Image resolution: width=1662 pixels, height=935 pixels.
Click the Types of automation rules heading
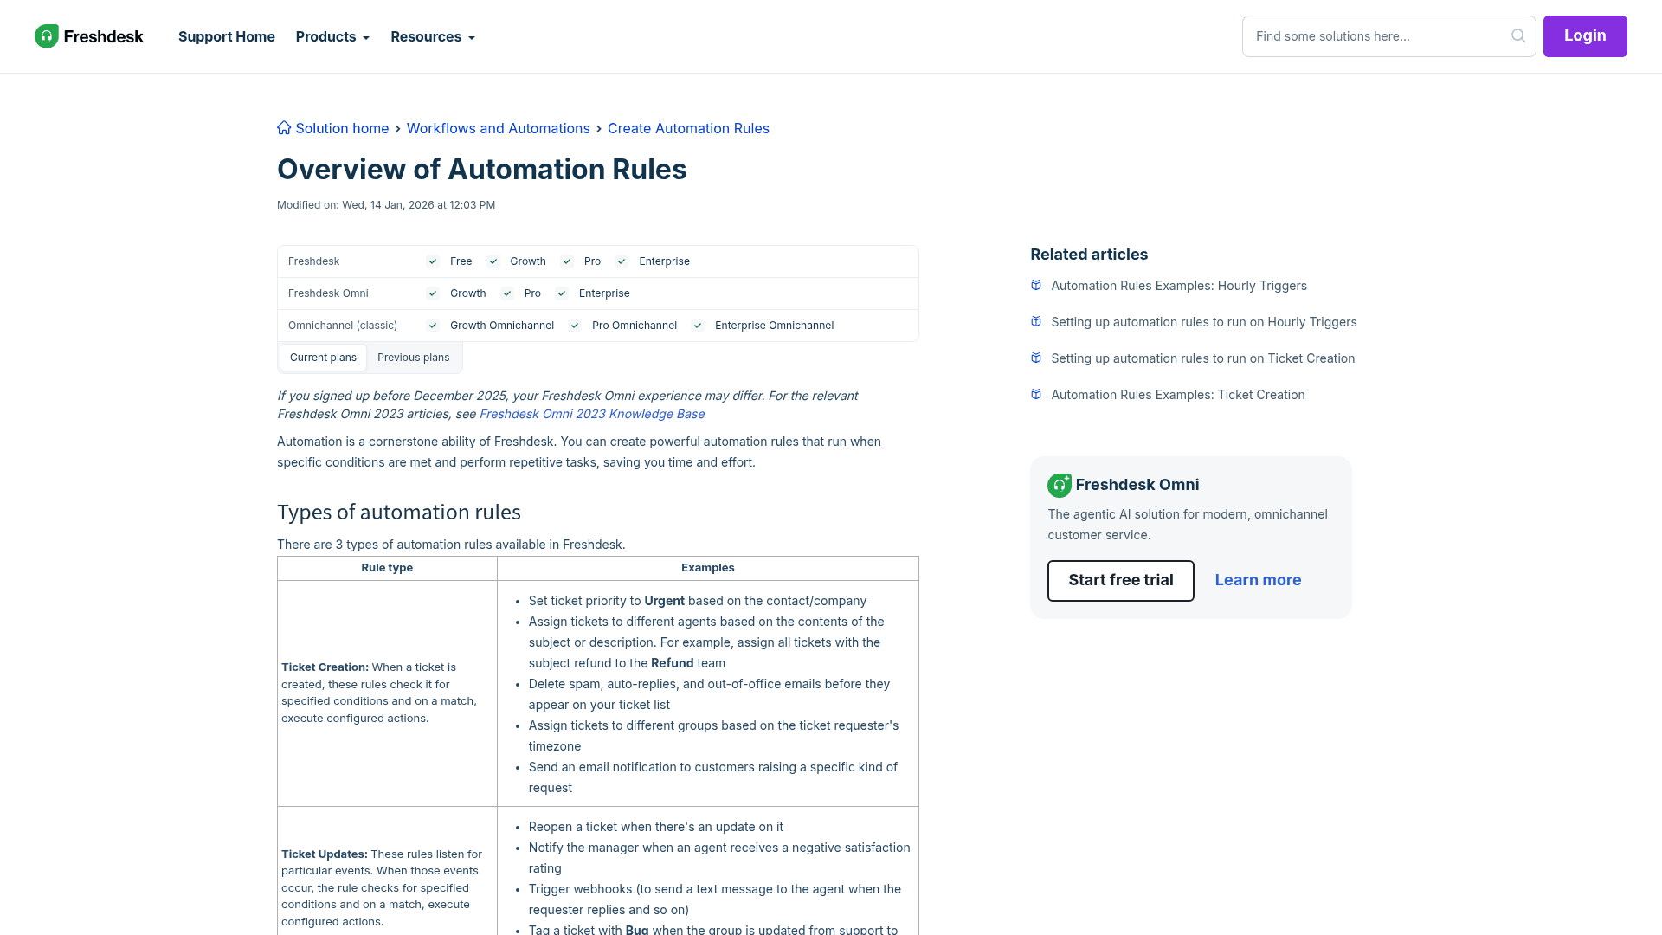(x=399, y=513)
